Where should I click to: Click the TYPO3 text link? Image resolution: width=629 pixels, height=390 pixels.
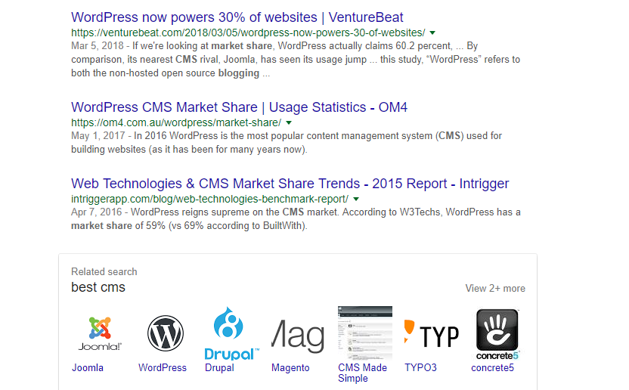click(420, 368)
